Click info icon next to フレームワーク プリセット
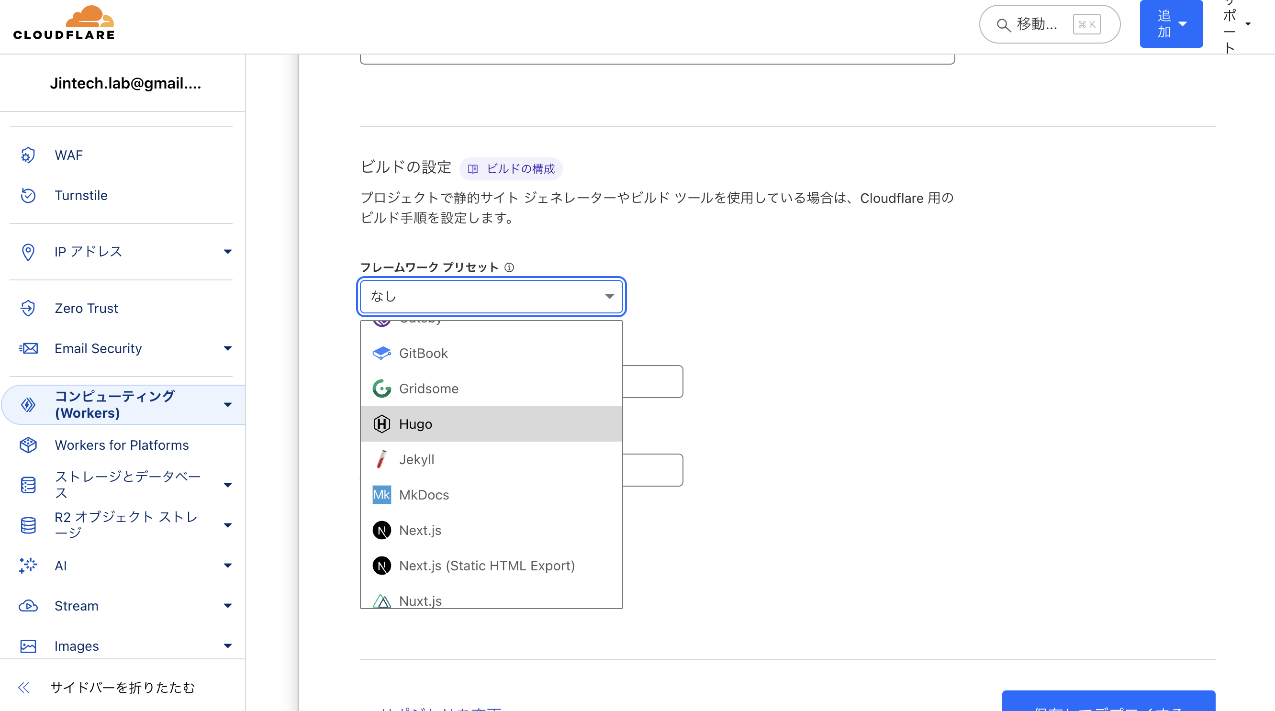Image resolution: width=1275 pixels, height=711 pixels. tap(509, 267)
